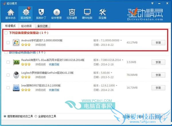Select the 全部驱动及工具 radio button
This screenshot has height=126, width=172.
[x=36, y=116]
